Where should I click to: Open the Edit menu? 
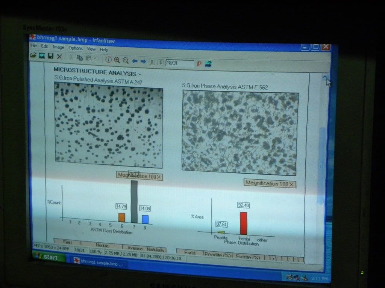point(44,46)
